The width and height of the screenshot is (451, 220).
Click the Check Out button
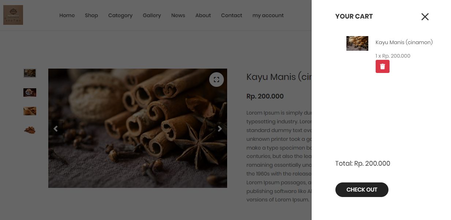361,190
